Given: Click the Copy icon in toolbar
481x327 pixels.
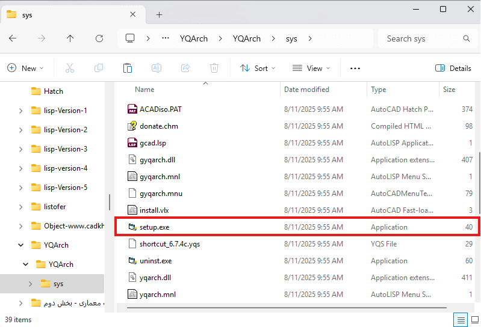Looking at the screenshot, I should point(99,68).
